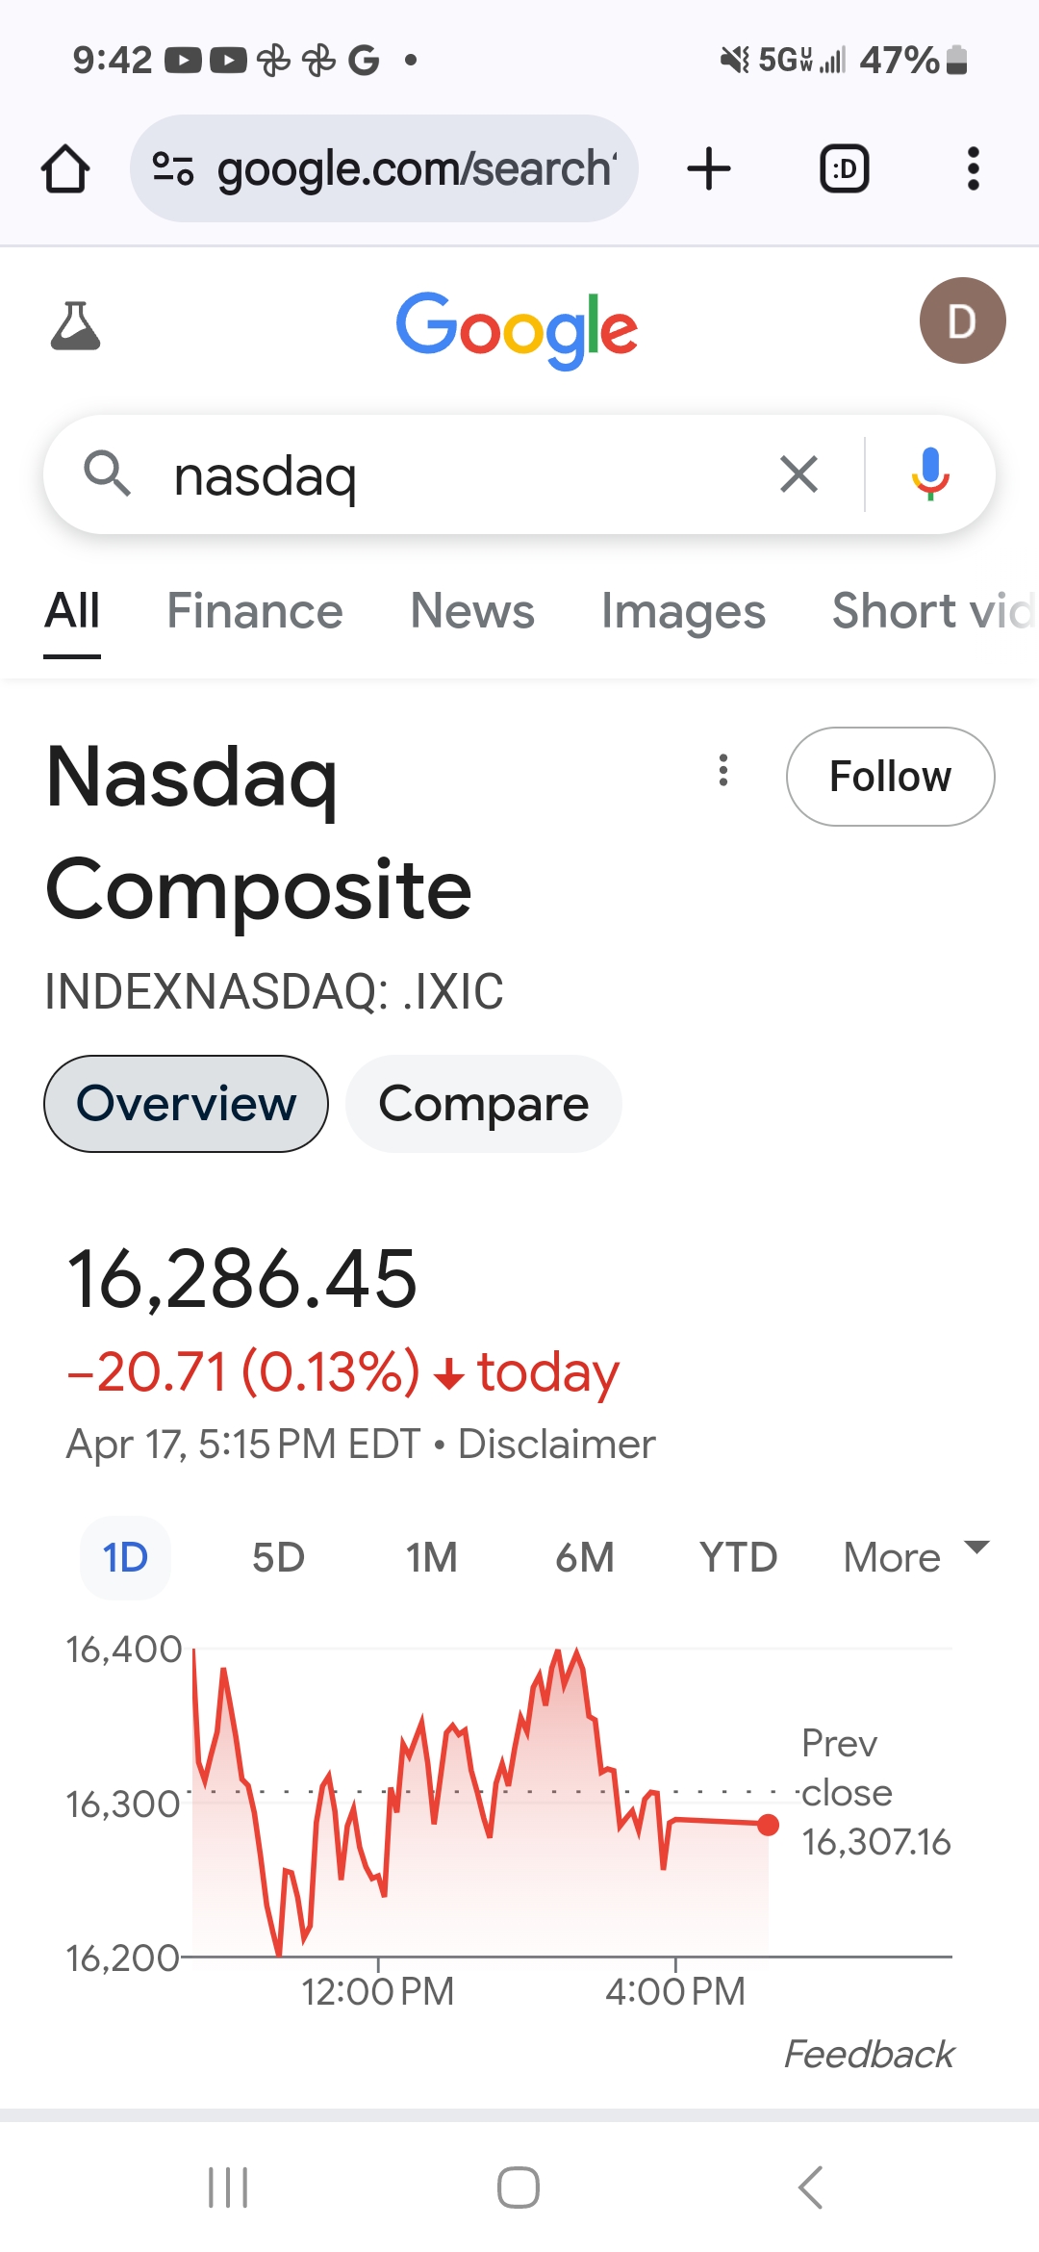Open a new tab with plus icon
Screen dimensions: 1039x2252
(709, 169)
